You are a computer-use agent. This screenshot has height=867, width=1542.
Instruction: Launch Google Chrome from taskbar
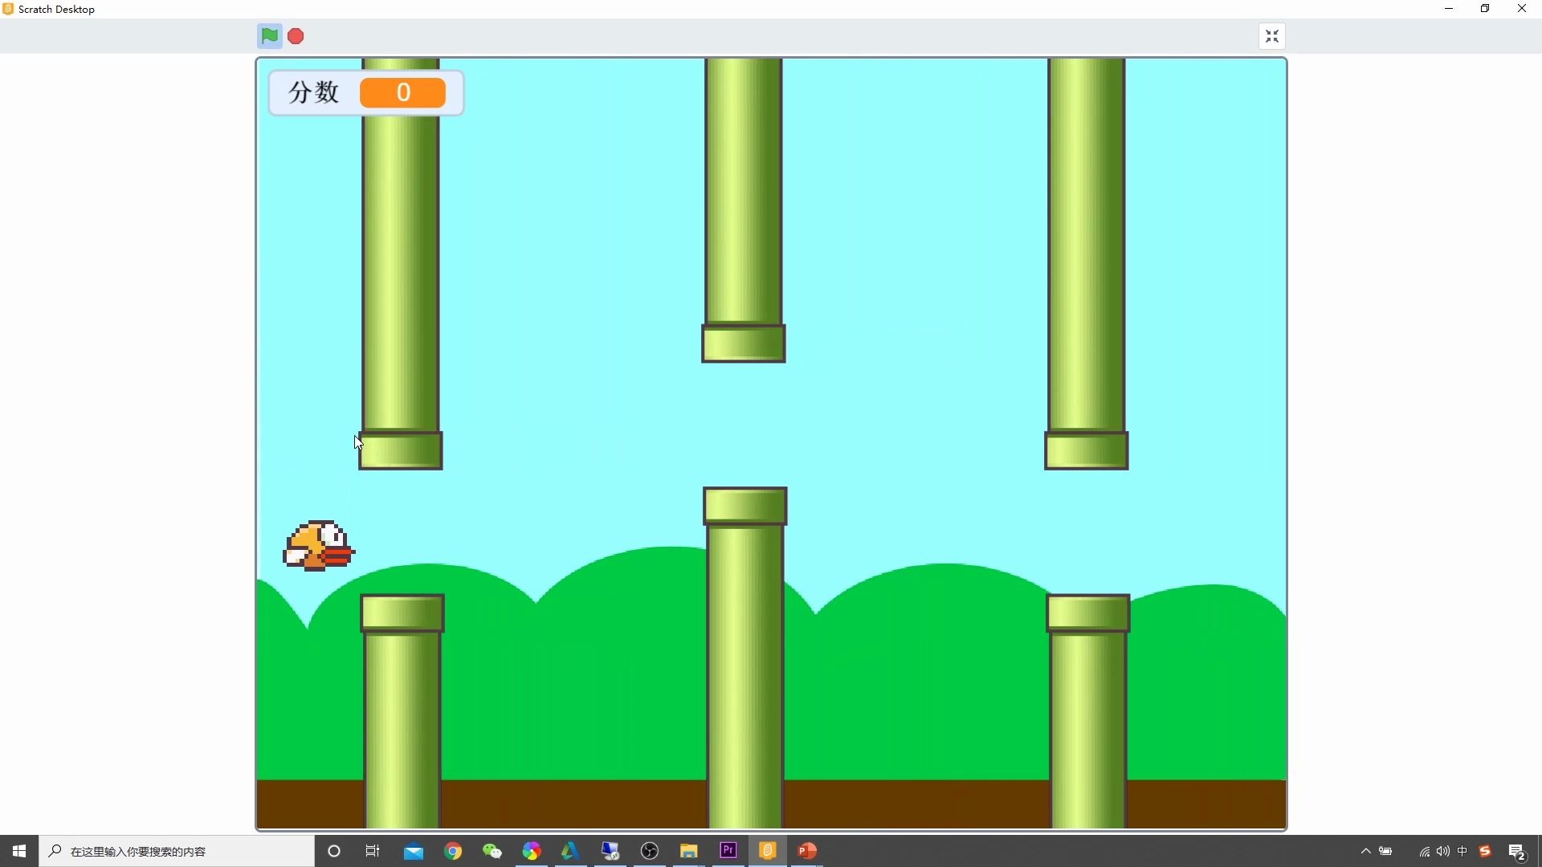click(453, 851)
